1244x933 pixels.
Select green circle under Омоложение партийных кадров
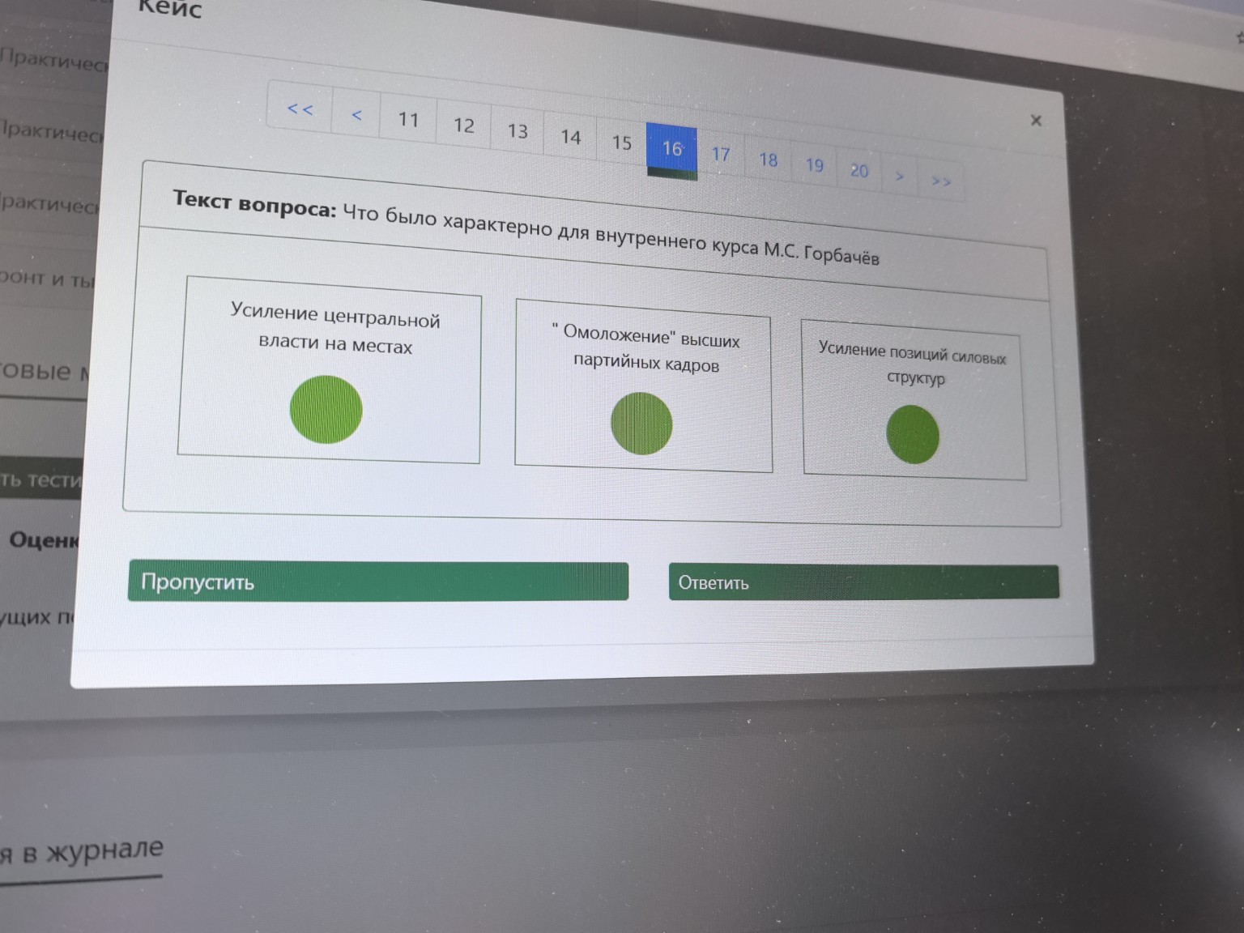click(x=641, y=423)
